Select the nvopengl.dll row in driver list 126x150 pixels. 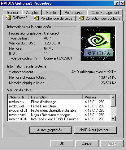59,110
